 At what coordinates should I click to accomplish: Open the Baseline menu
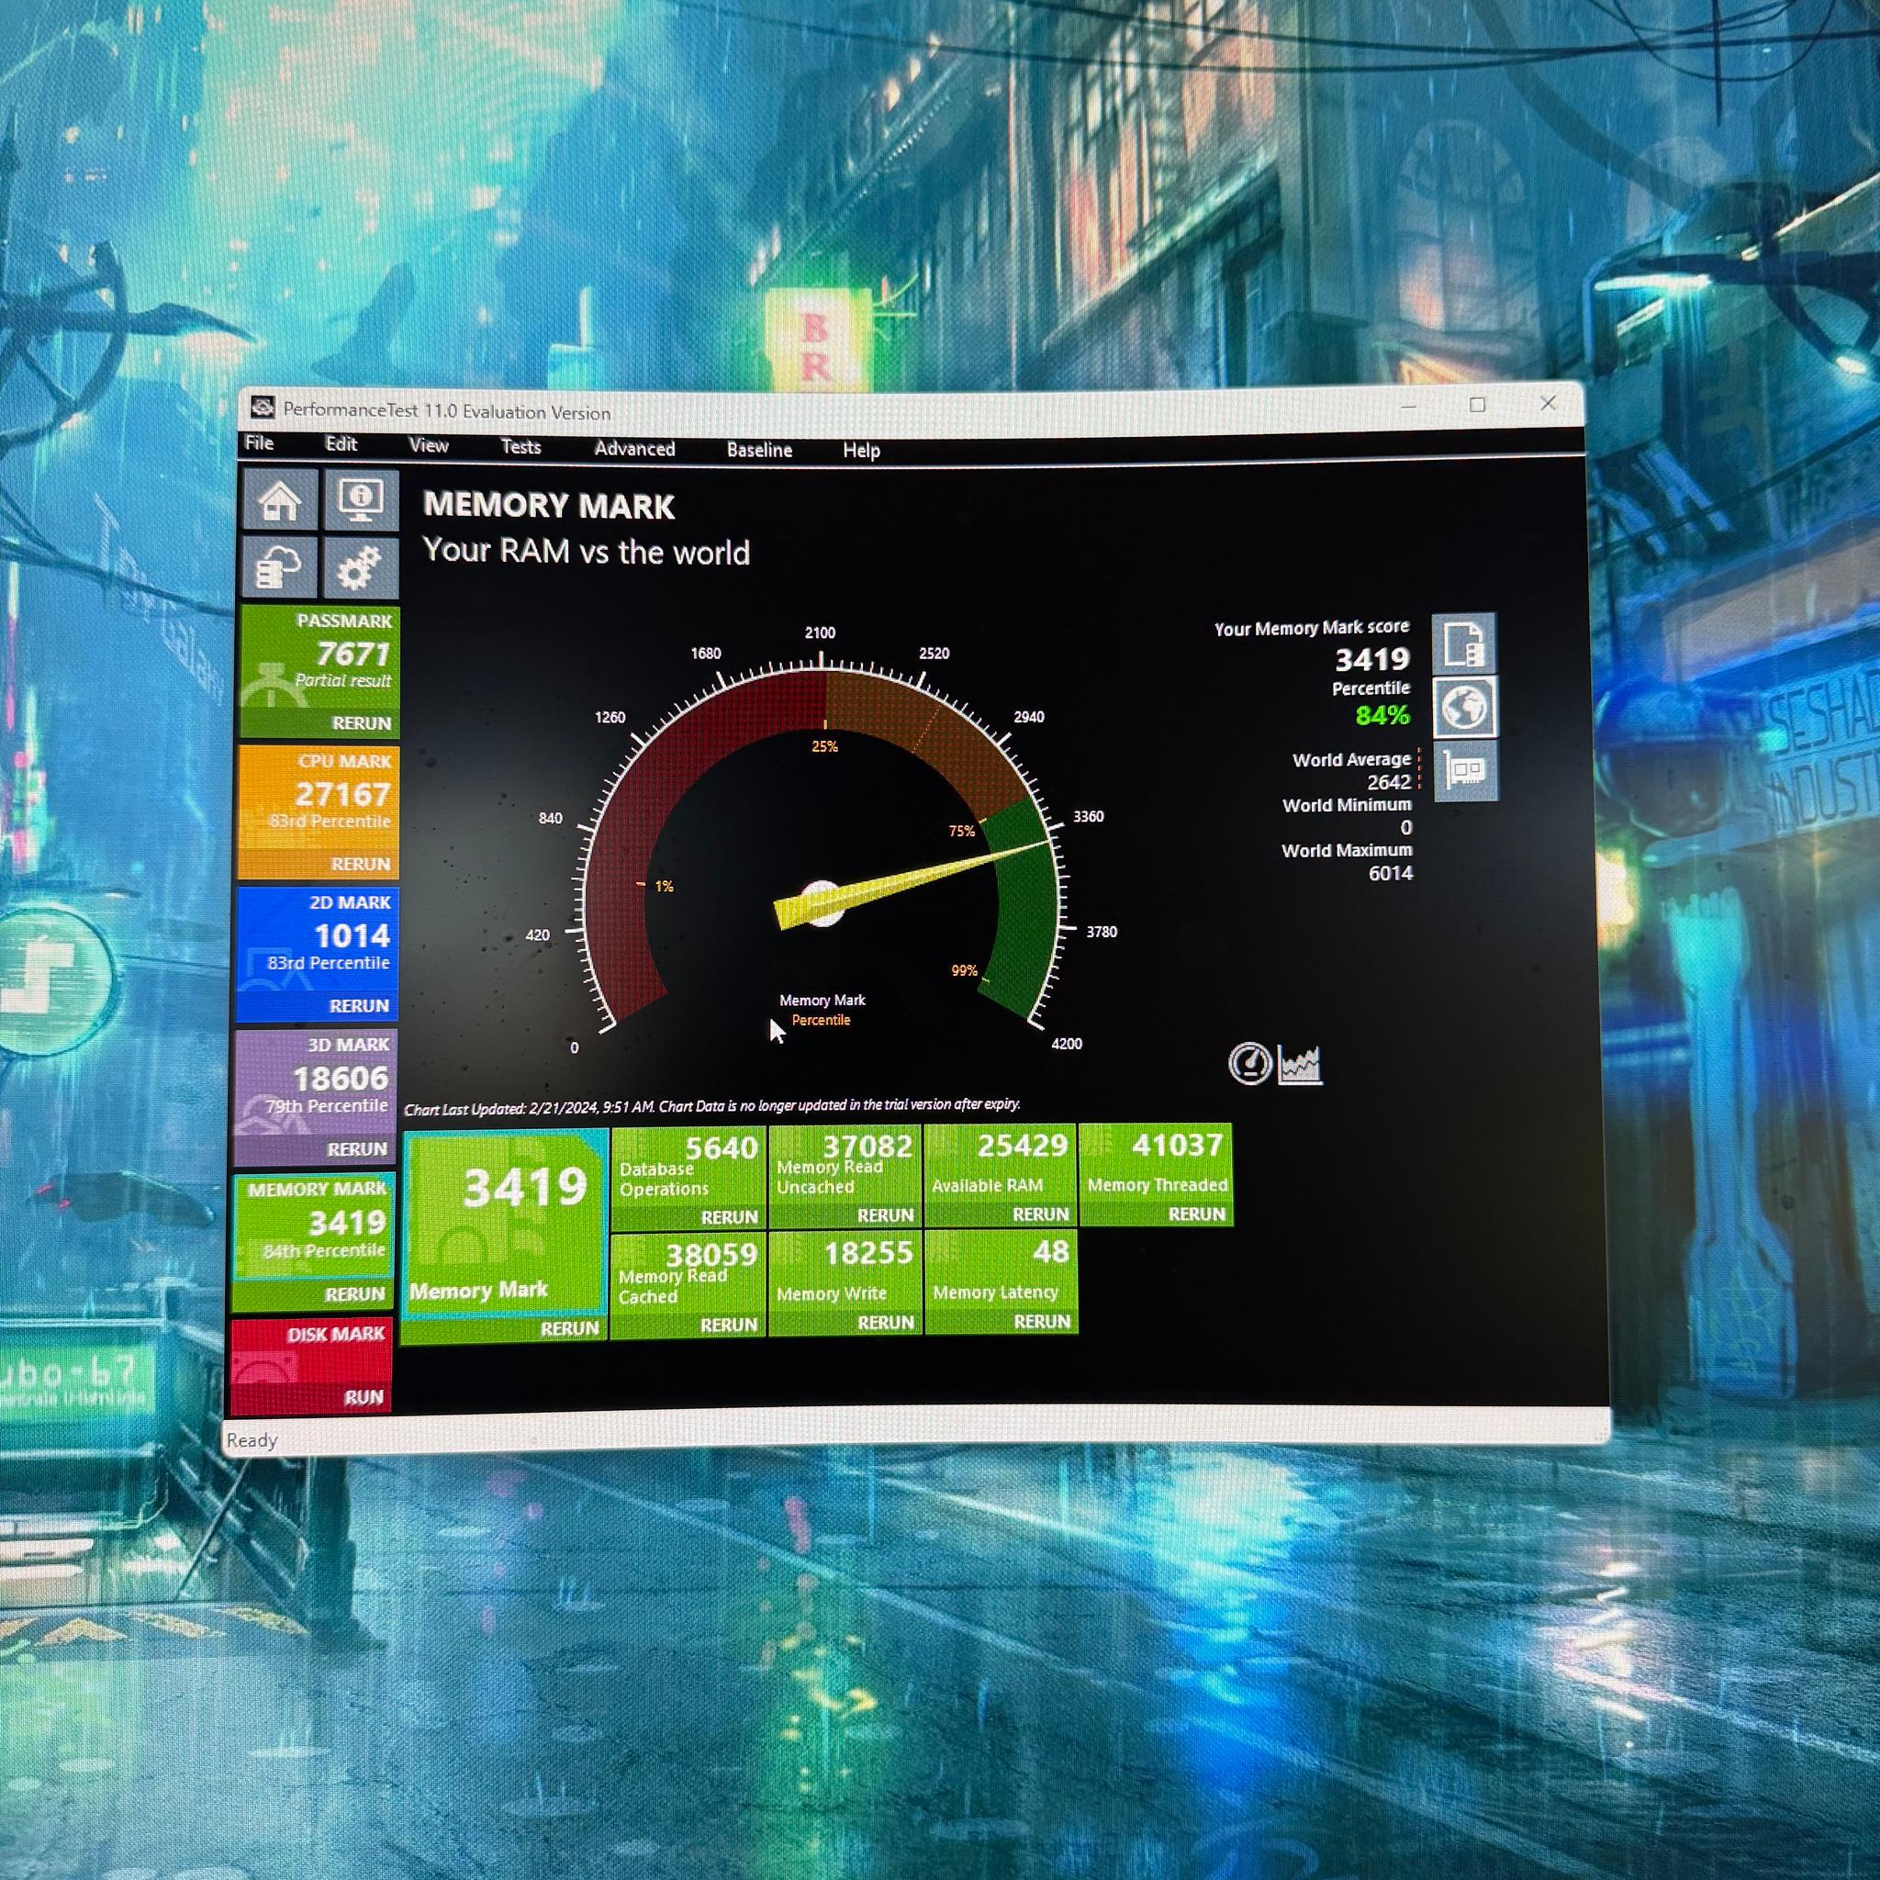(x=759, y=450)
